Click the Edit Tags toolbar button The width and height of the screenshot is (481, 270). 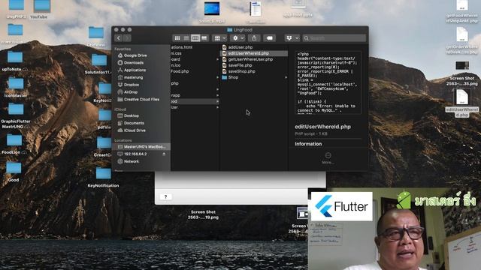[x=269, y=38]
